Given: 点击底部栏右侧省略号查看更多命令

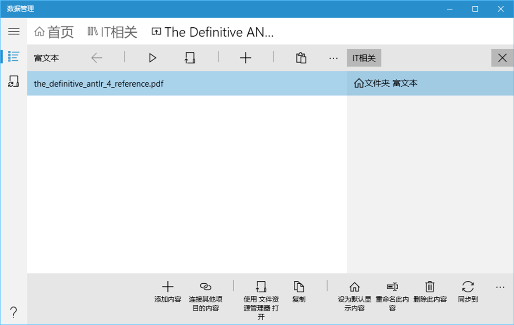Looking at the screenshot, I should 500,286.
